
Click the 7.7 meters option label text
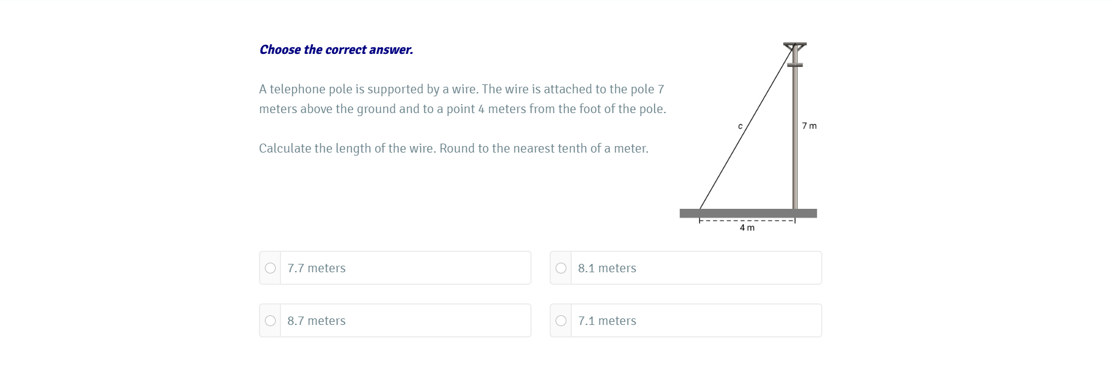(316, 268)
